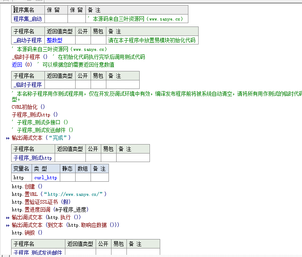Viewport: 302px width, 257px height.
Task: Click the 返回 (0) statement
Action: point(22,65)
